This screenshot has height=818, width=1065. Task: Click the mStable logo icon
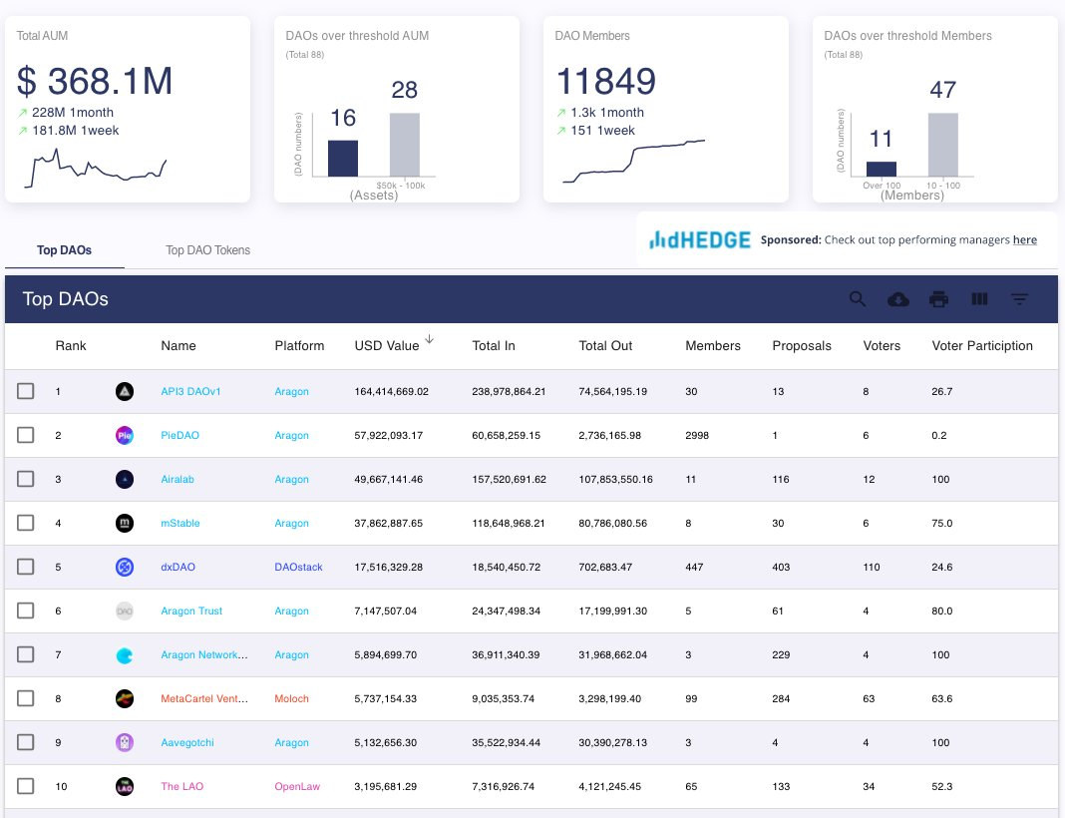click(x=125, y=523)
